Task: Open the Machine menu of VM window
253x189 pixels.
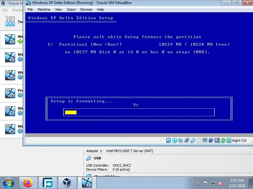Action: coord(44,9)
